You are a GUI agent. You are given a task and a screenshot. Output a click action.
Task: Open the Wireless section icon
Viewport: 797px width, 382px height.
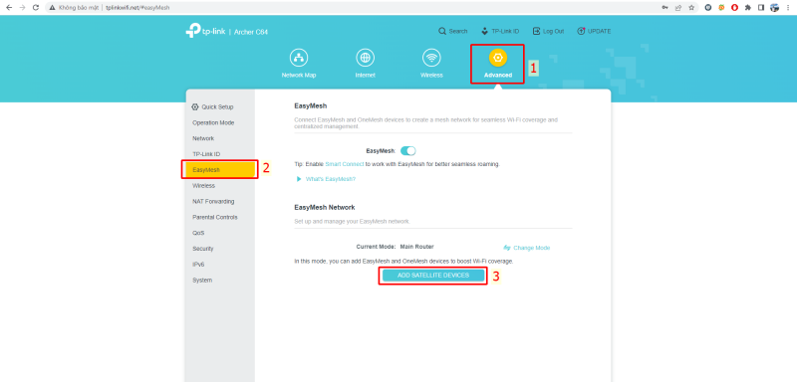[431, 58]
